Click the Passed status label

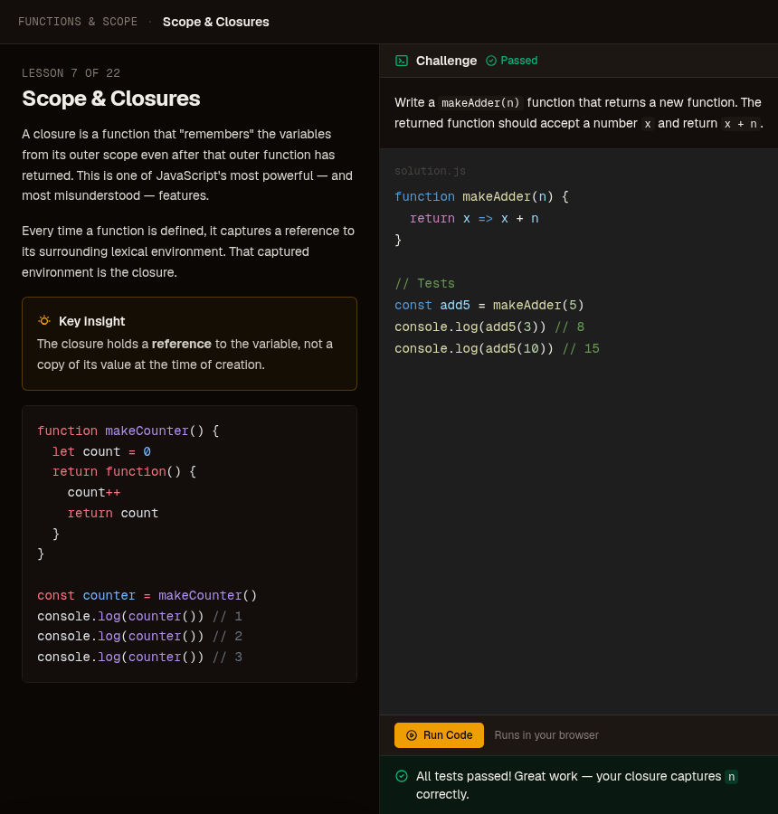519,61
